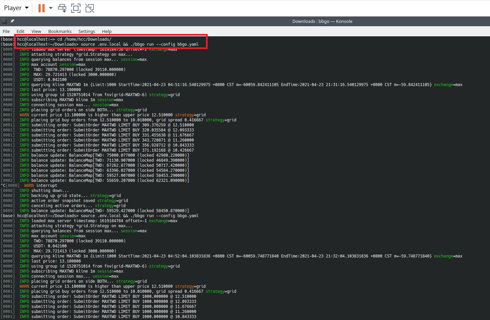Toggle Unity mode icon

90,8
